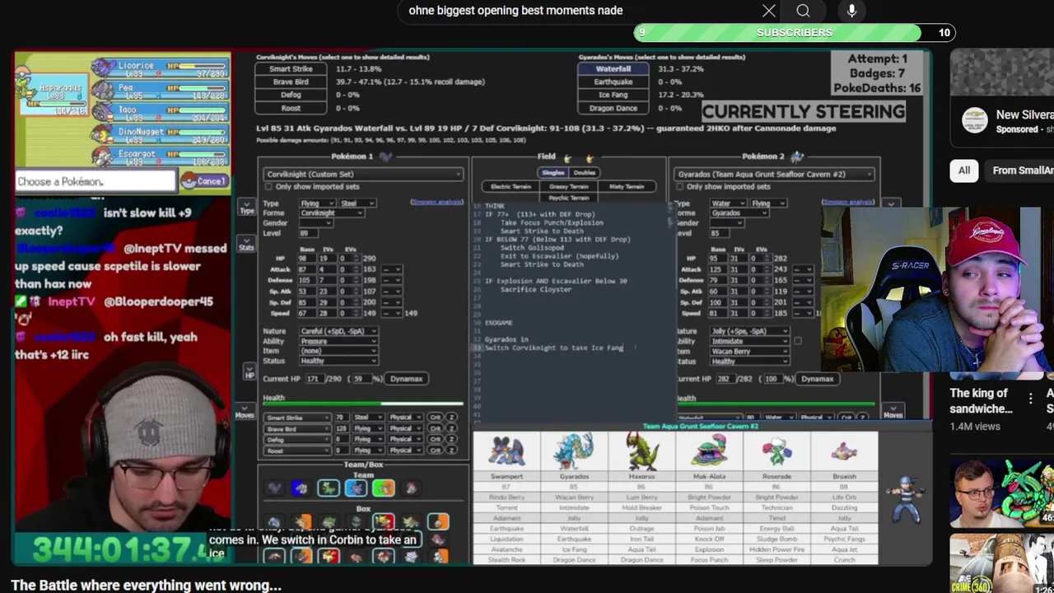This screenshot has height=593, width=1054.
Task: Select Singles battle format
Action: click(553, 172)
